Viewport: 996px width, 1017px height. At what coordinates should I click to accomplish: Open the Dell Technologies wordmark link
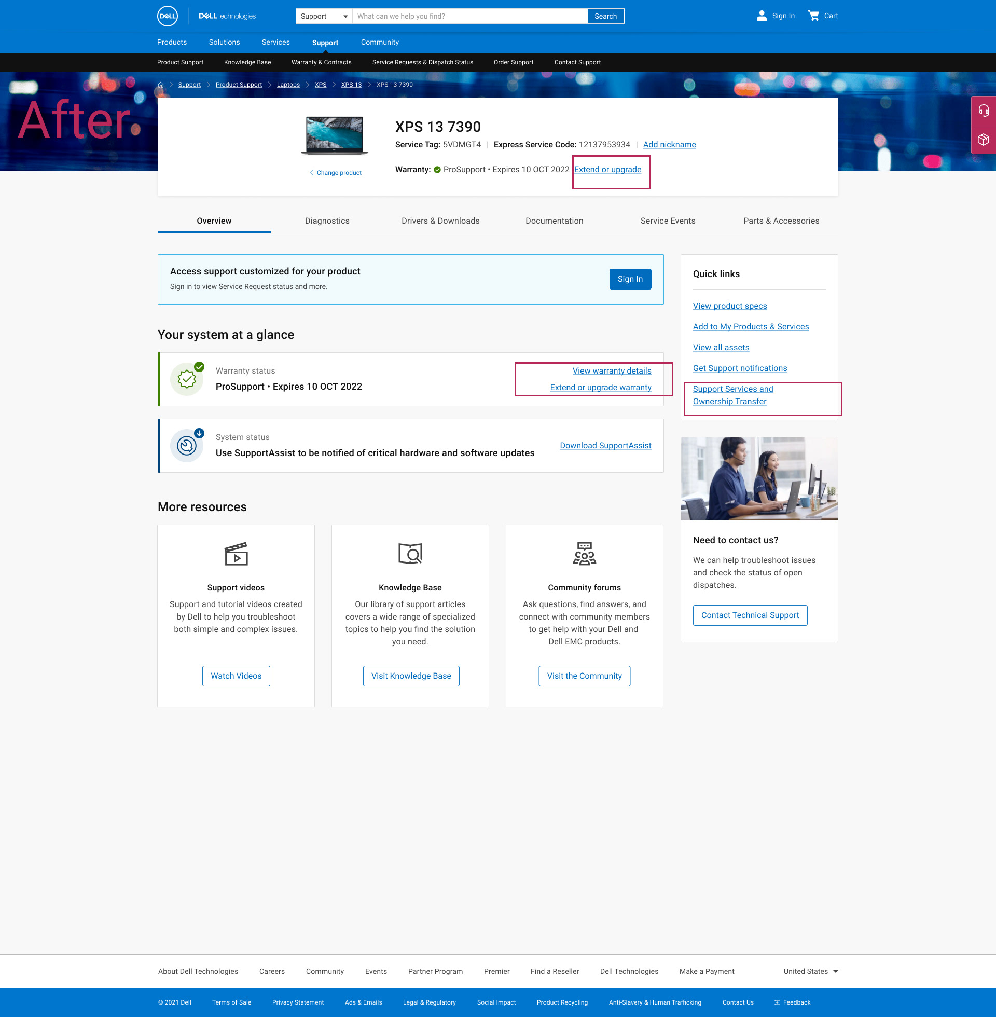click(x=227, y=16)
